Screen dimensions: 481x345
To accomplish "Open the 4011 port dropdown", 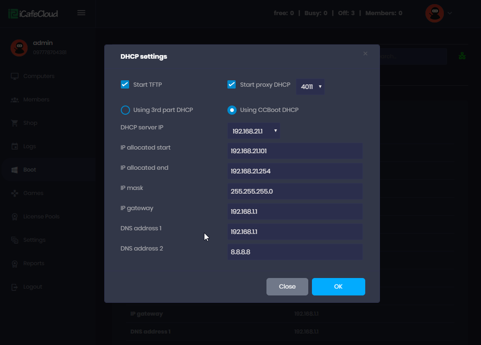I will click(x=310, y=86).
